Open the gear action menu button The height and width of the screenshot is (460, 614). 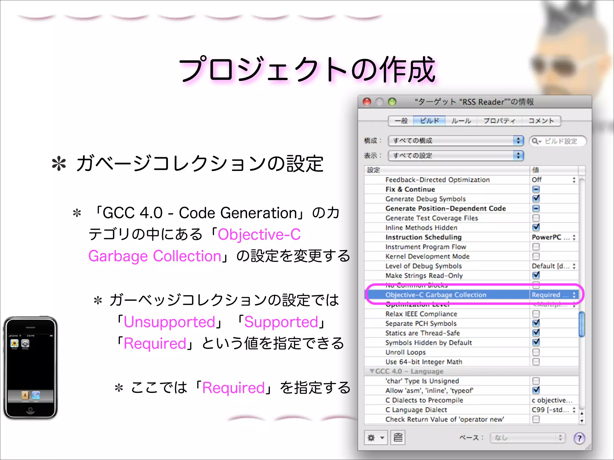pos(376,438)
